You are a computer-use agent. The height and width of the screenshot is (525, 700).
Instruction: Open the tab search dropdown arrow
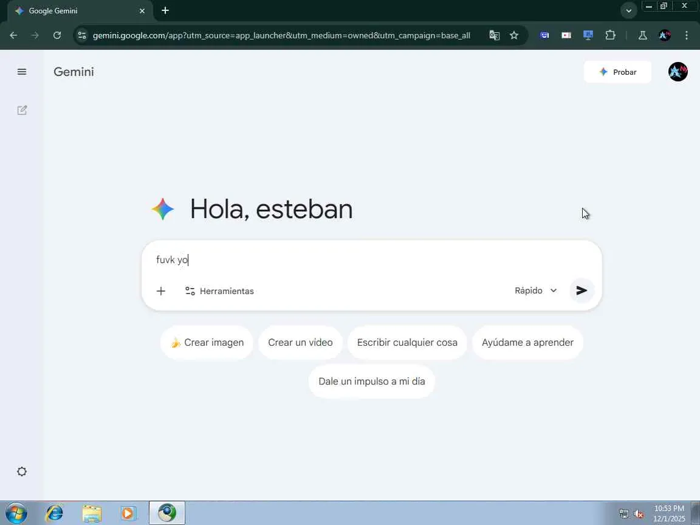(x=628, y=11)
